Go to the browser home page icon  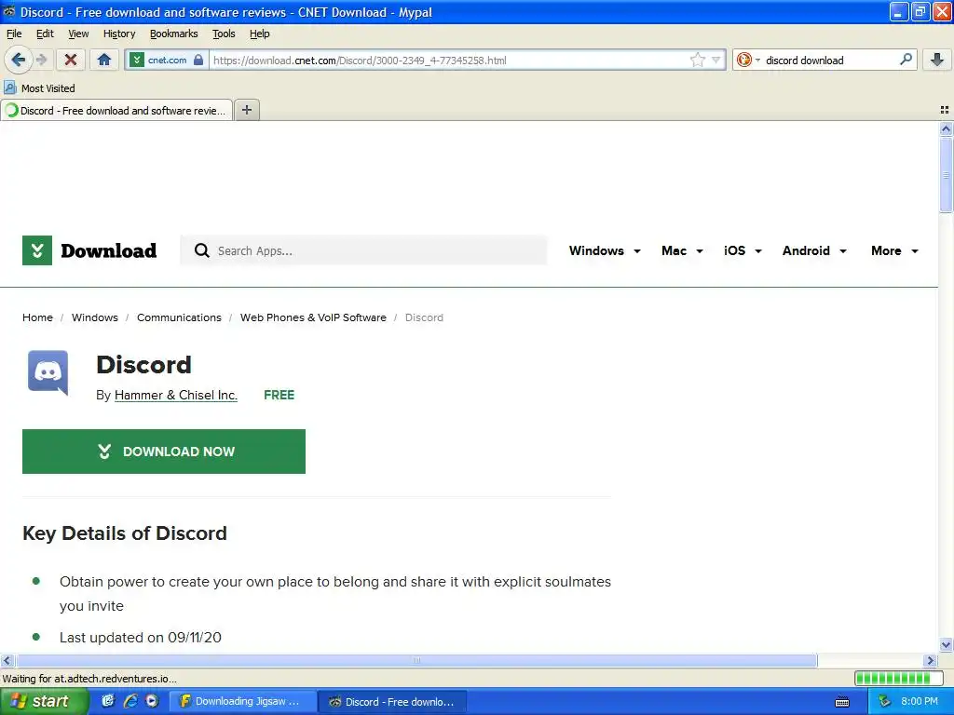pyautogui.click(x=104, y=60)
